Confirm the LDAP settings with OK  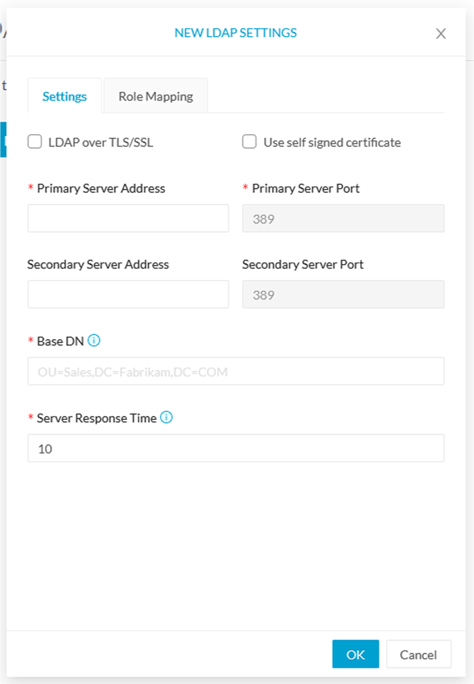[x=355, y=654]
